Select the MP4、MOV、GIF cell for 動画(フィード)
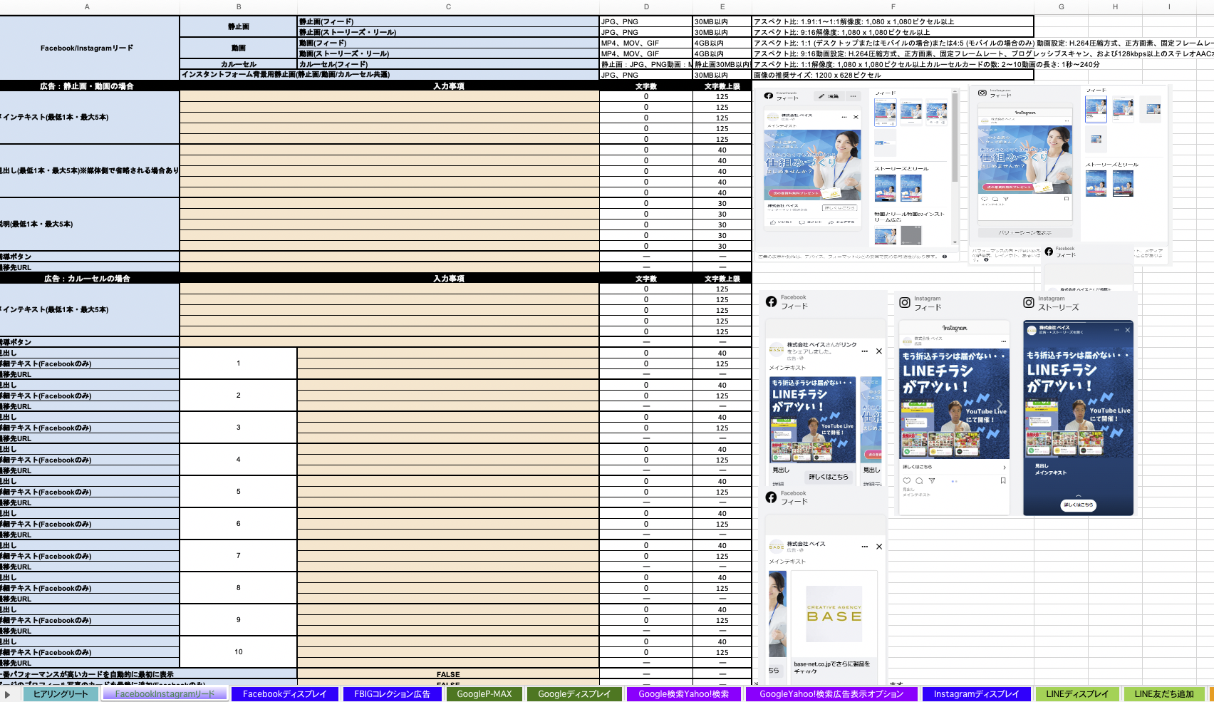The height and width of the screenshot is (702, 1214). [646, 43]
